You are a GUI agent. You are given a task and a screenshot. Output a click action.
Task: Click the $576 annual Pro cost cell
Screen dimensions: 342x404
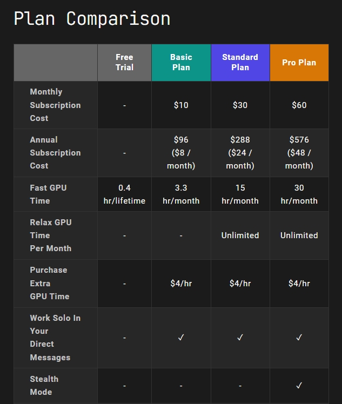click(299, 153)
